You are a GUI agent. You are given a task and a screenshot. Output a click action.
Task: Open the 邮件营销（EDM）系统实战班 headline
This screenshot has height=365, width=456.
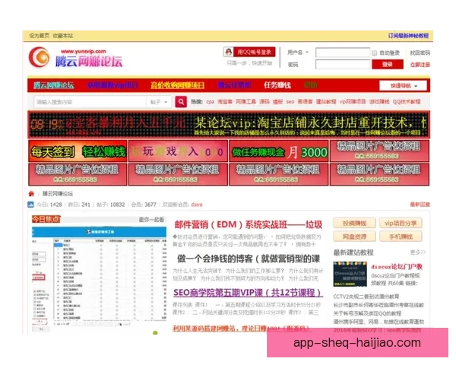click(x=249, y=225)
